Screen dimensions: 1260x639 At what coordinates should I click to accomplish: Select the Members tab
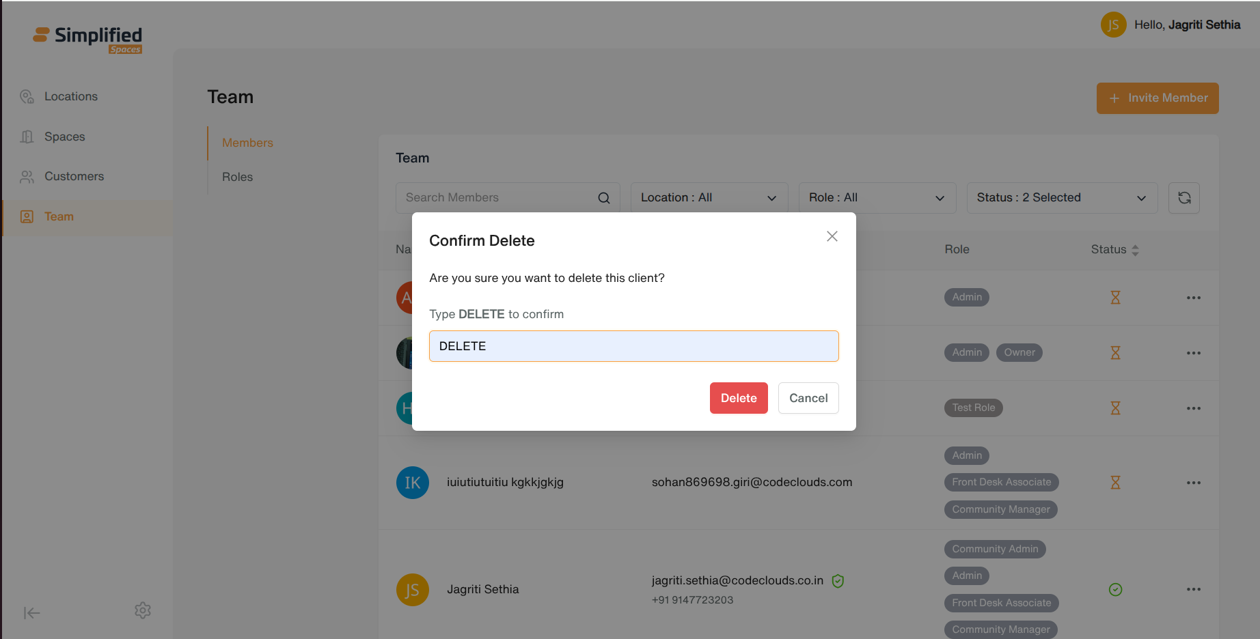(x=247, y=143)
